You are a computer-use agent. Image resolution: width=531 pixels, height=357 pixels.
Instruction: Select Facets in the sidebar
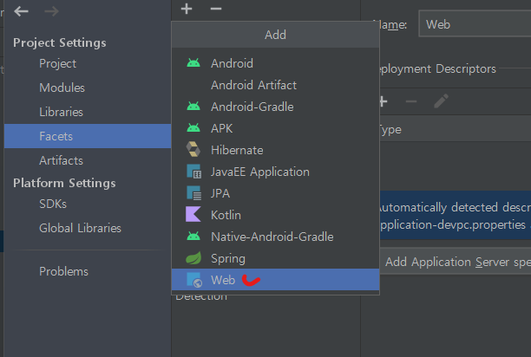click(88, 136)
